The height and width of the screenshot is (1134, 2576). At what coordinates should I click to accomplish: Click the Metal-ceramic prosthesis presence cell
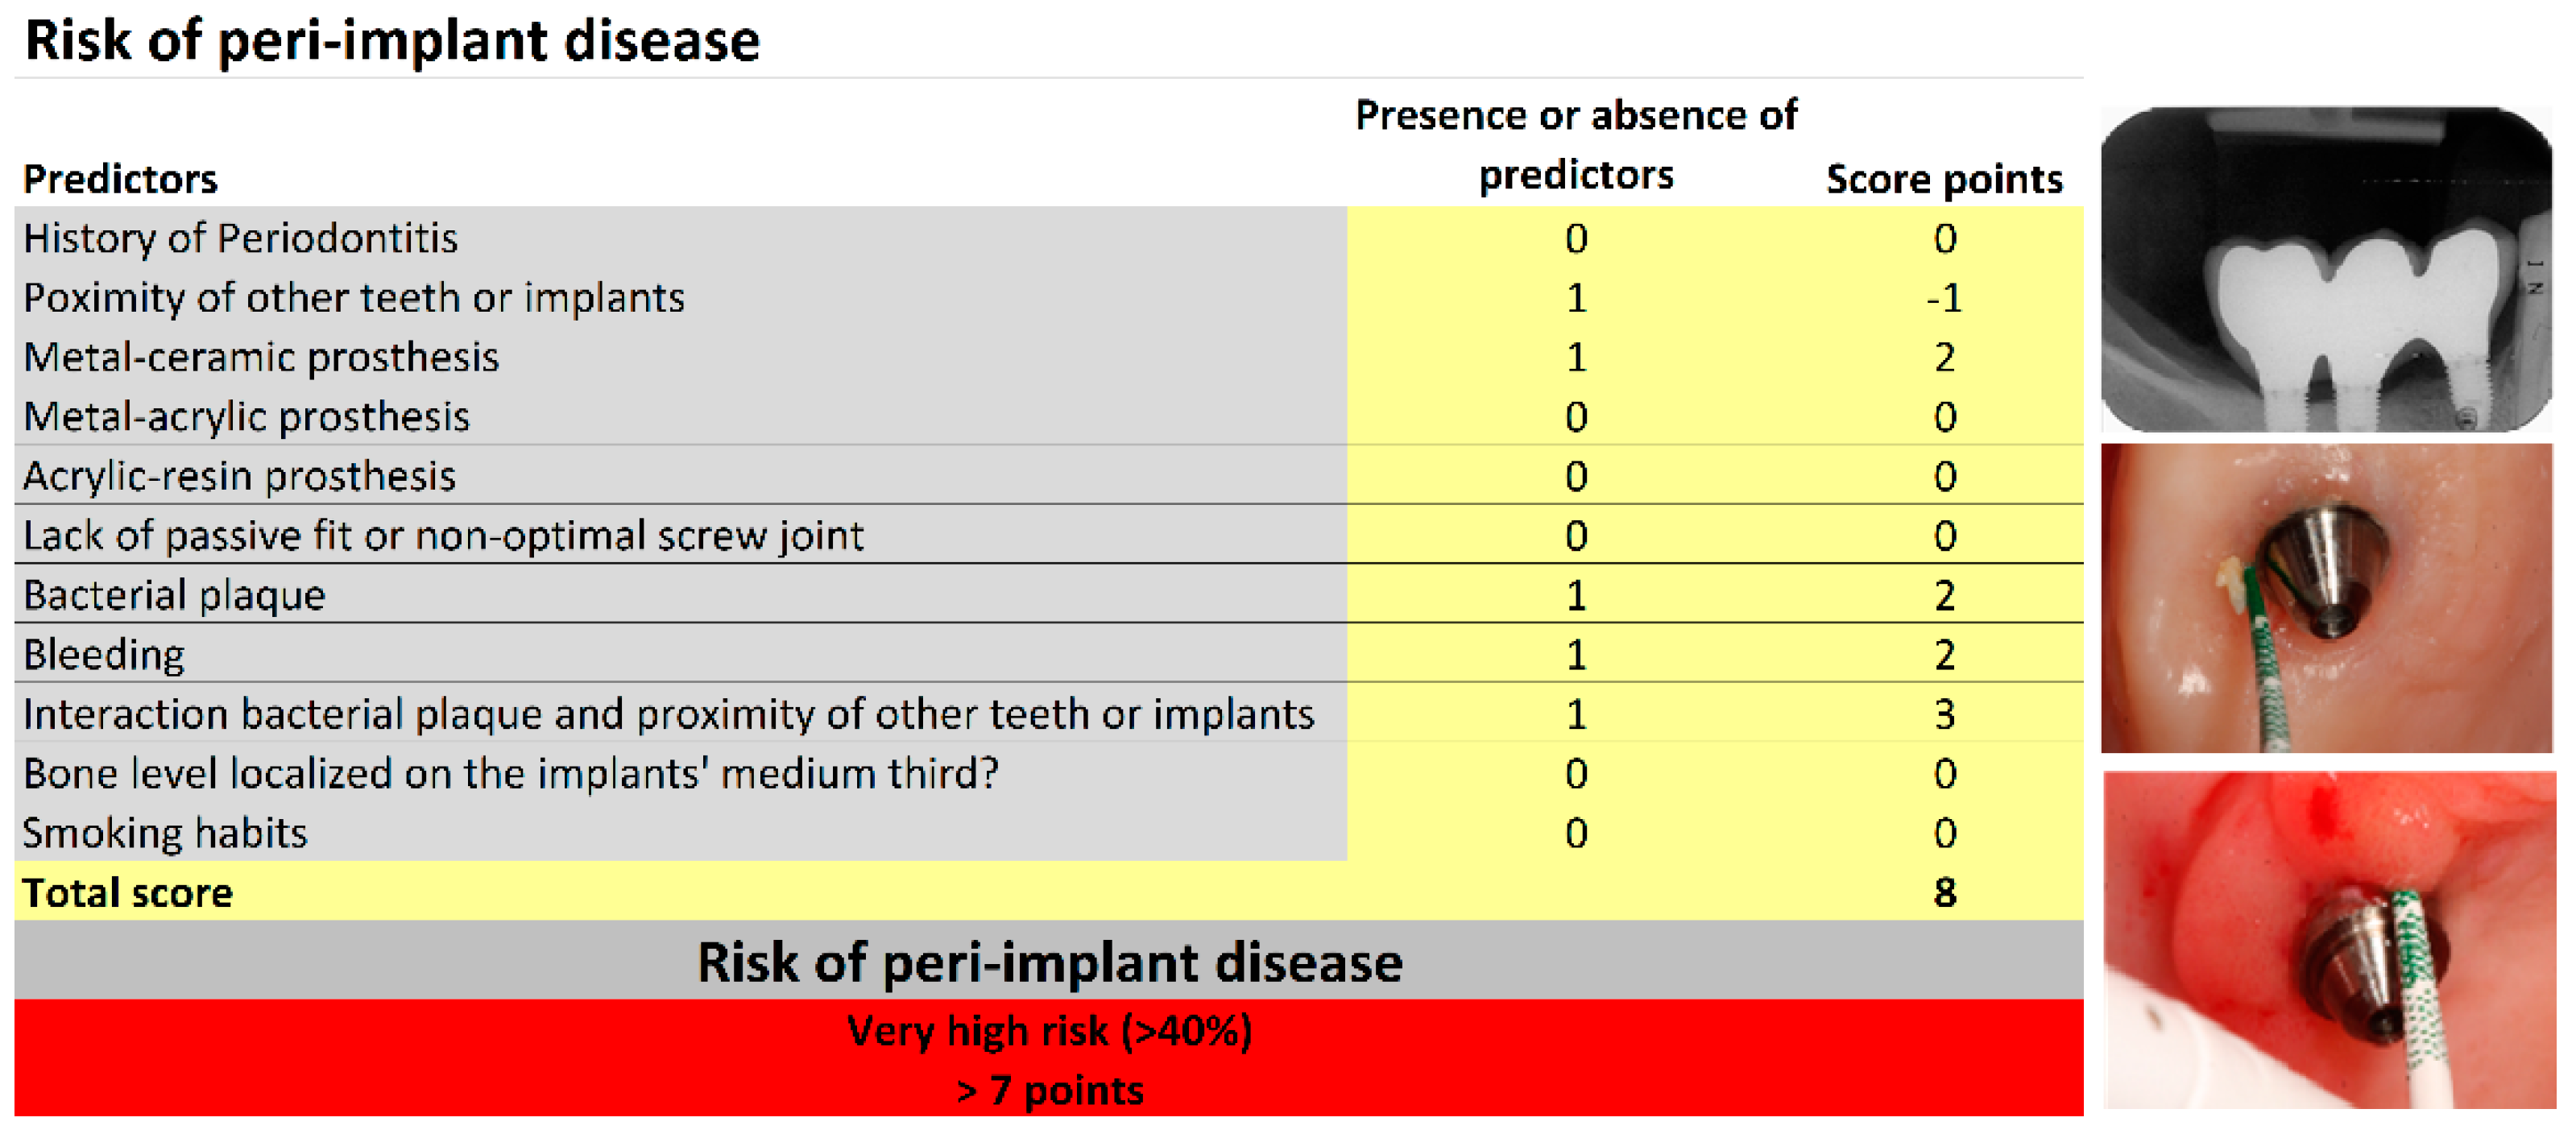point(1575,358)
